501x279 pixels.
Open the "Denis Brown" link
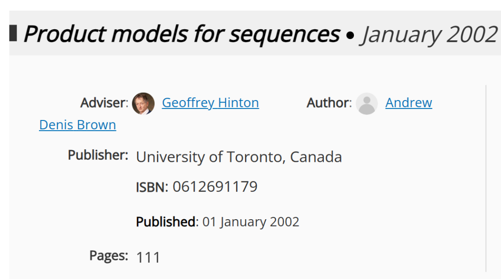[x=77, y=125]
